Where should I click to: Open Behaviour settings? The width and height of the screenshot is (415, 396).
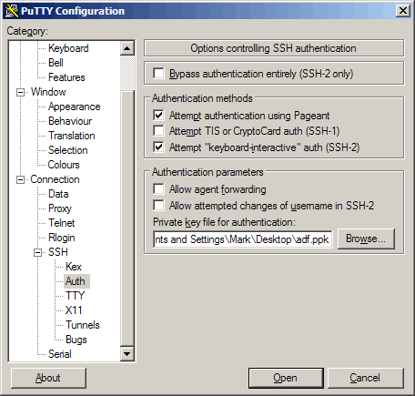click(70, 121)
